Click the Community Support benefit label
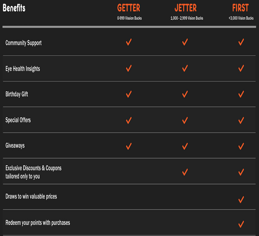 click(24, 43)
